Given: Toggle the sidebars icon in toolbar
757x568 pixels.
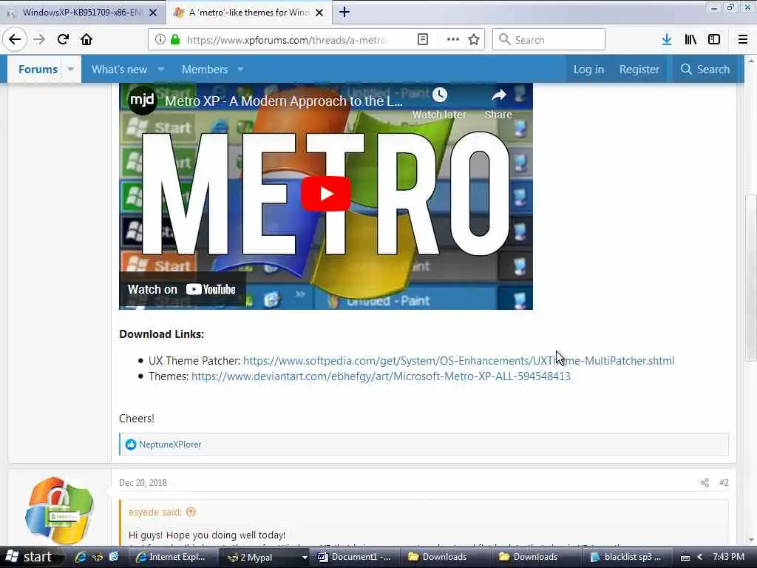Looking at the screenshot, I should pyautogui.click(x=714, y=40).
